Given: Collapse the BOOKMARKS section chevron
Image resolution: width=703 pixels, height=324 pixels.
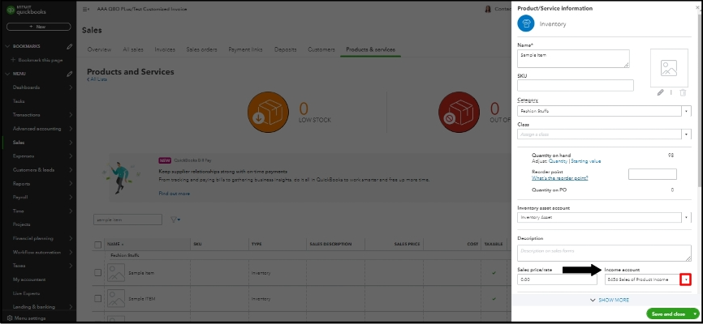Looking at the screenshot, I should 7,46.
